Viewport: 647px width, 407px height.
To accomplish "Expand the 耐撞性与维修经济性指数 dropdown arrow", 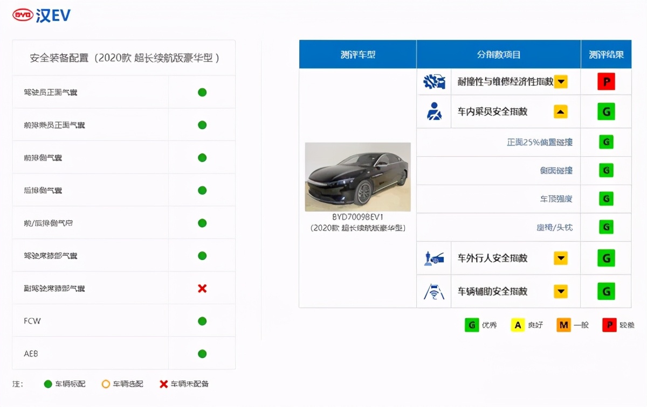I will point(561,81).
